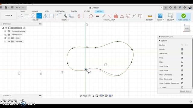Viewport: 193px width, 108px height.
Task: Select the Pan hand tool
Action: (89, 96)
